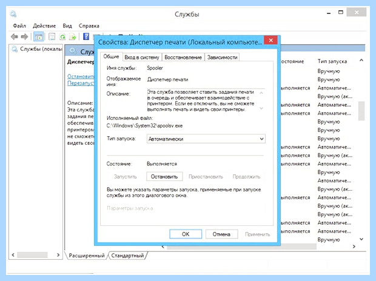Switch to Стандартный view tab
Viewport: 376px width, 281px height.
[127, 256]
